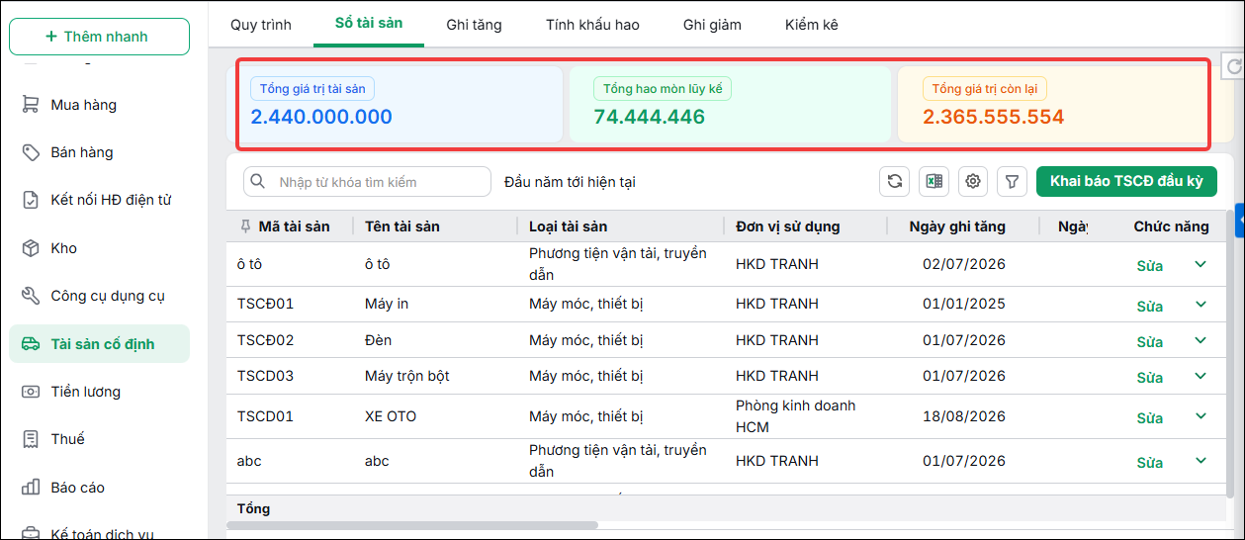Click Sửa for TSCĐ02 Đèn

click(x=1149, y=342)
